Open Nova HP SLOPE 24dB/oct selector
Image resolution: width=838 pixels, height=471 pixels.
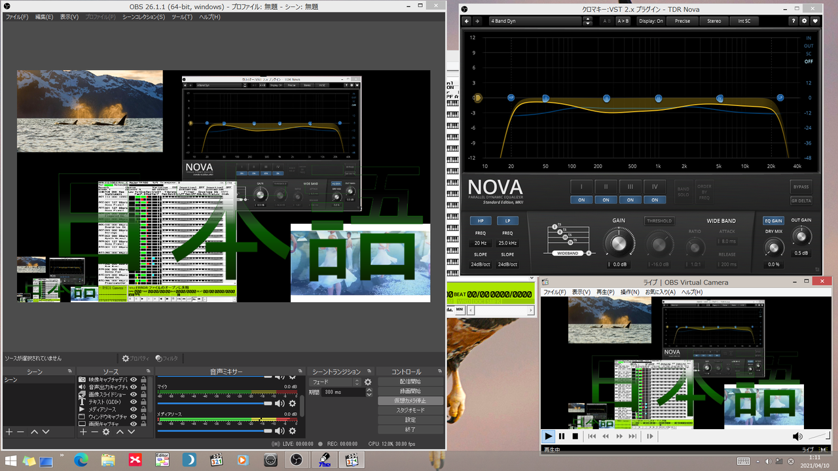coord(481,264)
